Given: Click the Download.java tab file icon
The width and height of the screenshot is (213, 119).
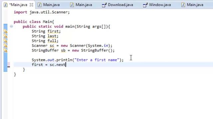Looking at the screenshot, I should coord(104,5).
